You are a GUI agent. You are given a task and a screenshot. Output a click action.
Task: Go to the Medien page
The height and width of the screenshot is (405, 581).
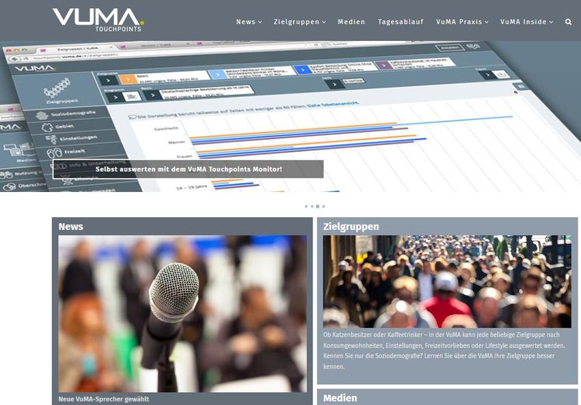[x=351, y=22]
